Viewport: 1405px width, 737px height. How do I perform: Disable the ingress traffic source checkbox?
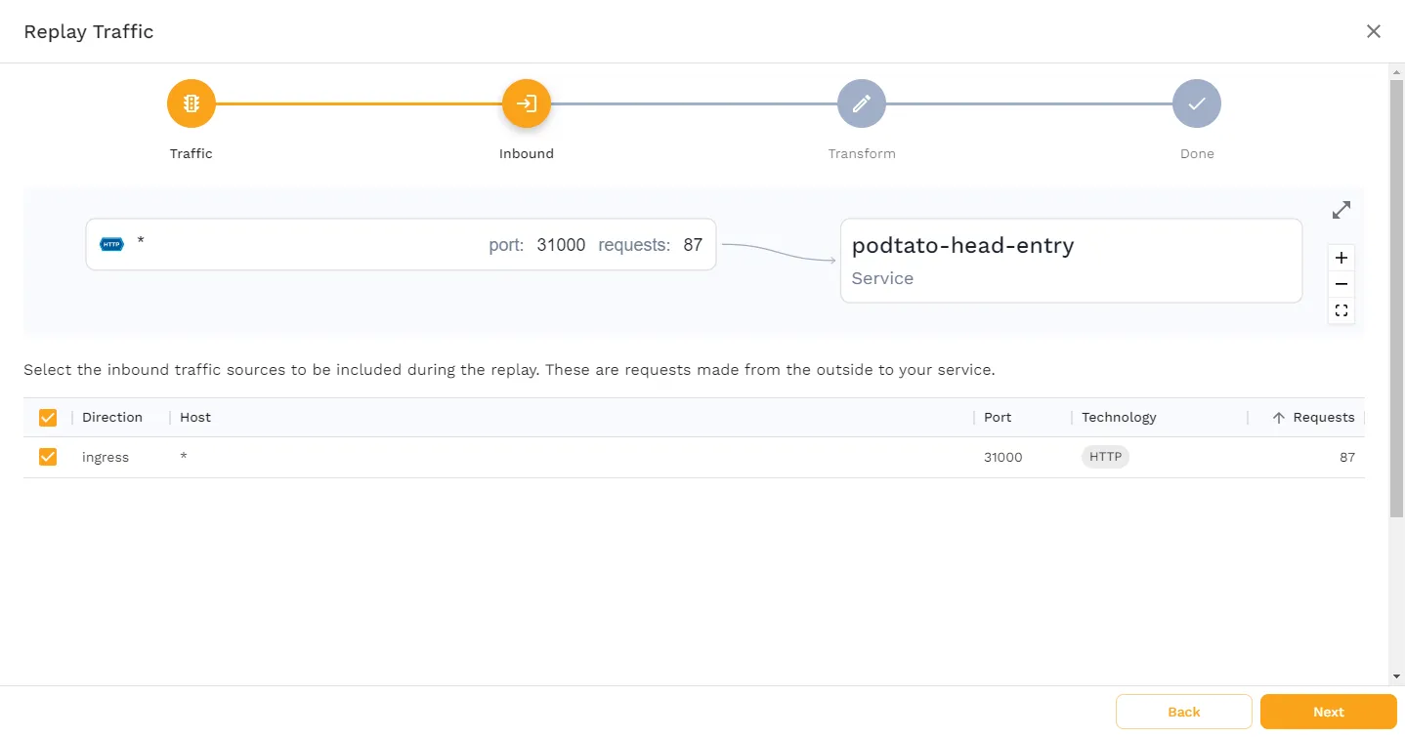tap(47, 456)
